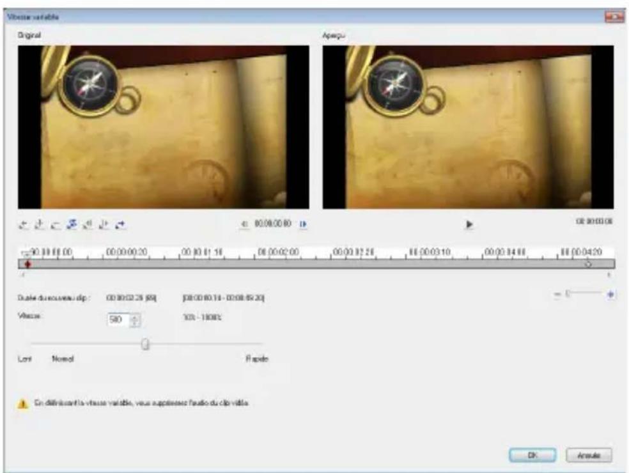629x473 pixels.
Task: Play the Aperçu preview
Action: 468,224
